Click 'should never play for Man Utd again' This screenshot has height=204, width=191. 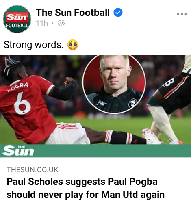pyautogui.click(x=85, y=195)
